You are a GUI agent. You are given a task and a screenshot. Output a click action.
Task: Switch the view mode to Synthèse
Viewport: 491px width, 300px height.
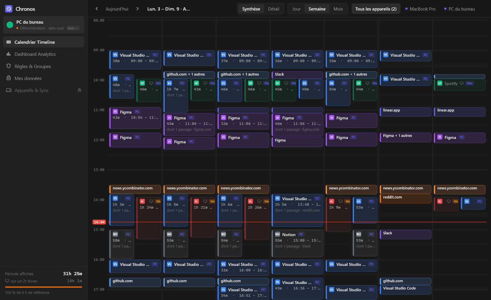(251, 9)
